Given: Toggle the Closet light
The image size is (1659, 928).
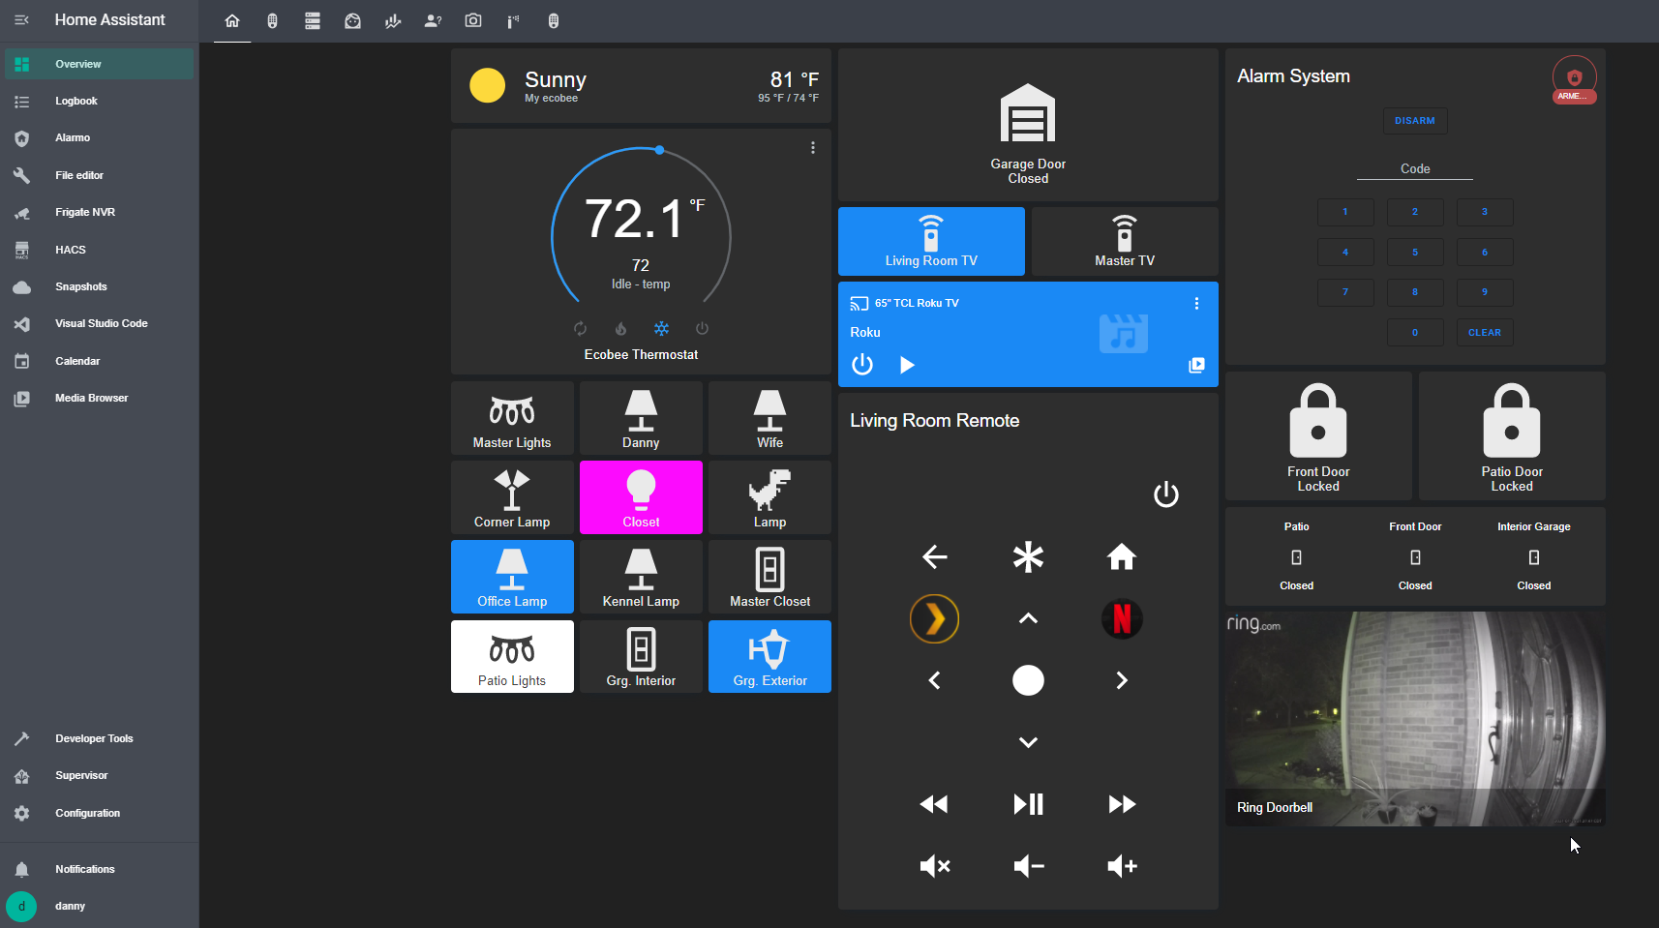Looking at the screenshot, I should click(641, 497).
